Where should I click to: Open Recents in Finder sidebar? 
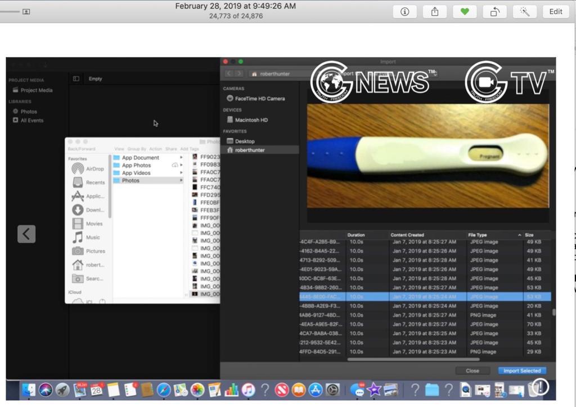(x=88, y=182)
